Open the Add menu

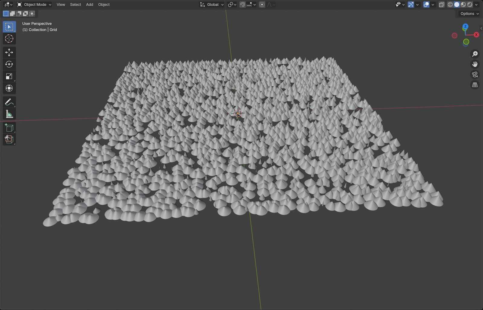(89, 5)
